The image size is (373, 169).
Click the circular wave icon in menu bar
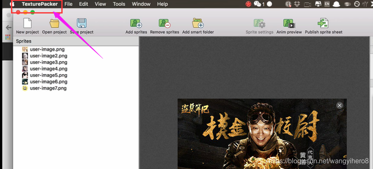(357, 4)
